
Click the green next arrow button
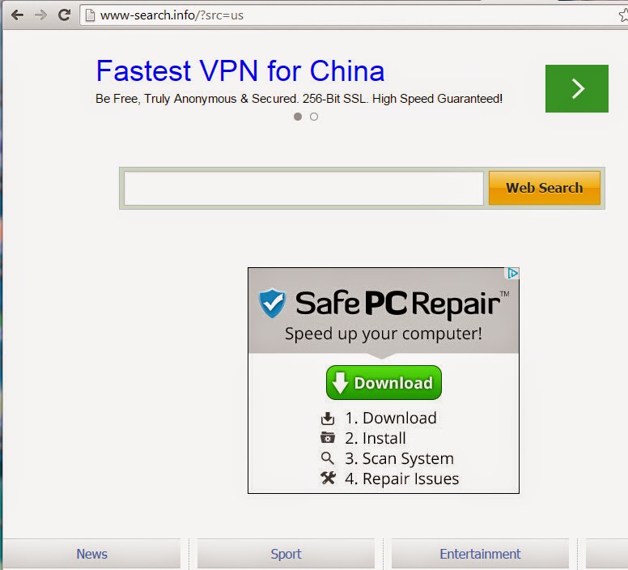(577, 88)
